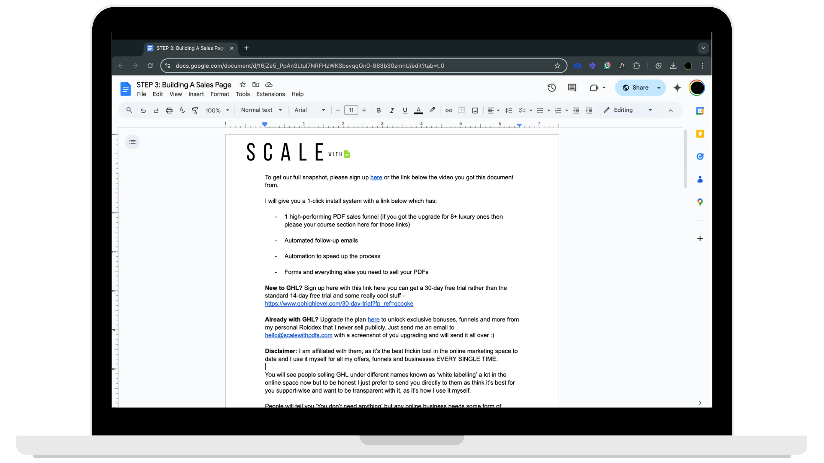The width and height of the screenshot is (824, 463).
Task: Open the Extensions menu
Action: [270, 94]
